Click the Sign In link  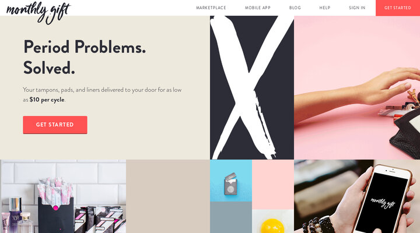357,8
